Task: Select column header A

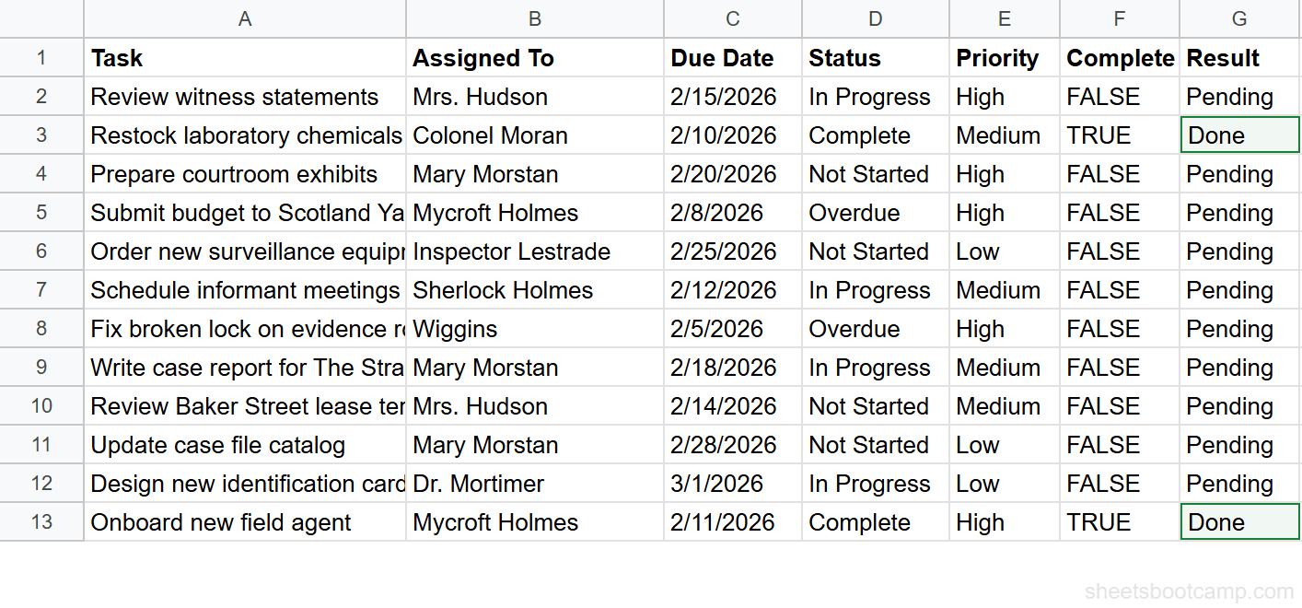Action: (x=244, y=18)
